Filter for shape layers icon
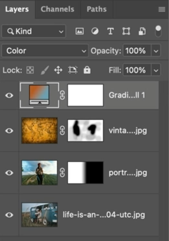 click(126, 31)
